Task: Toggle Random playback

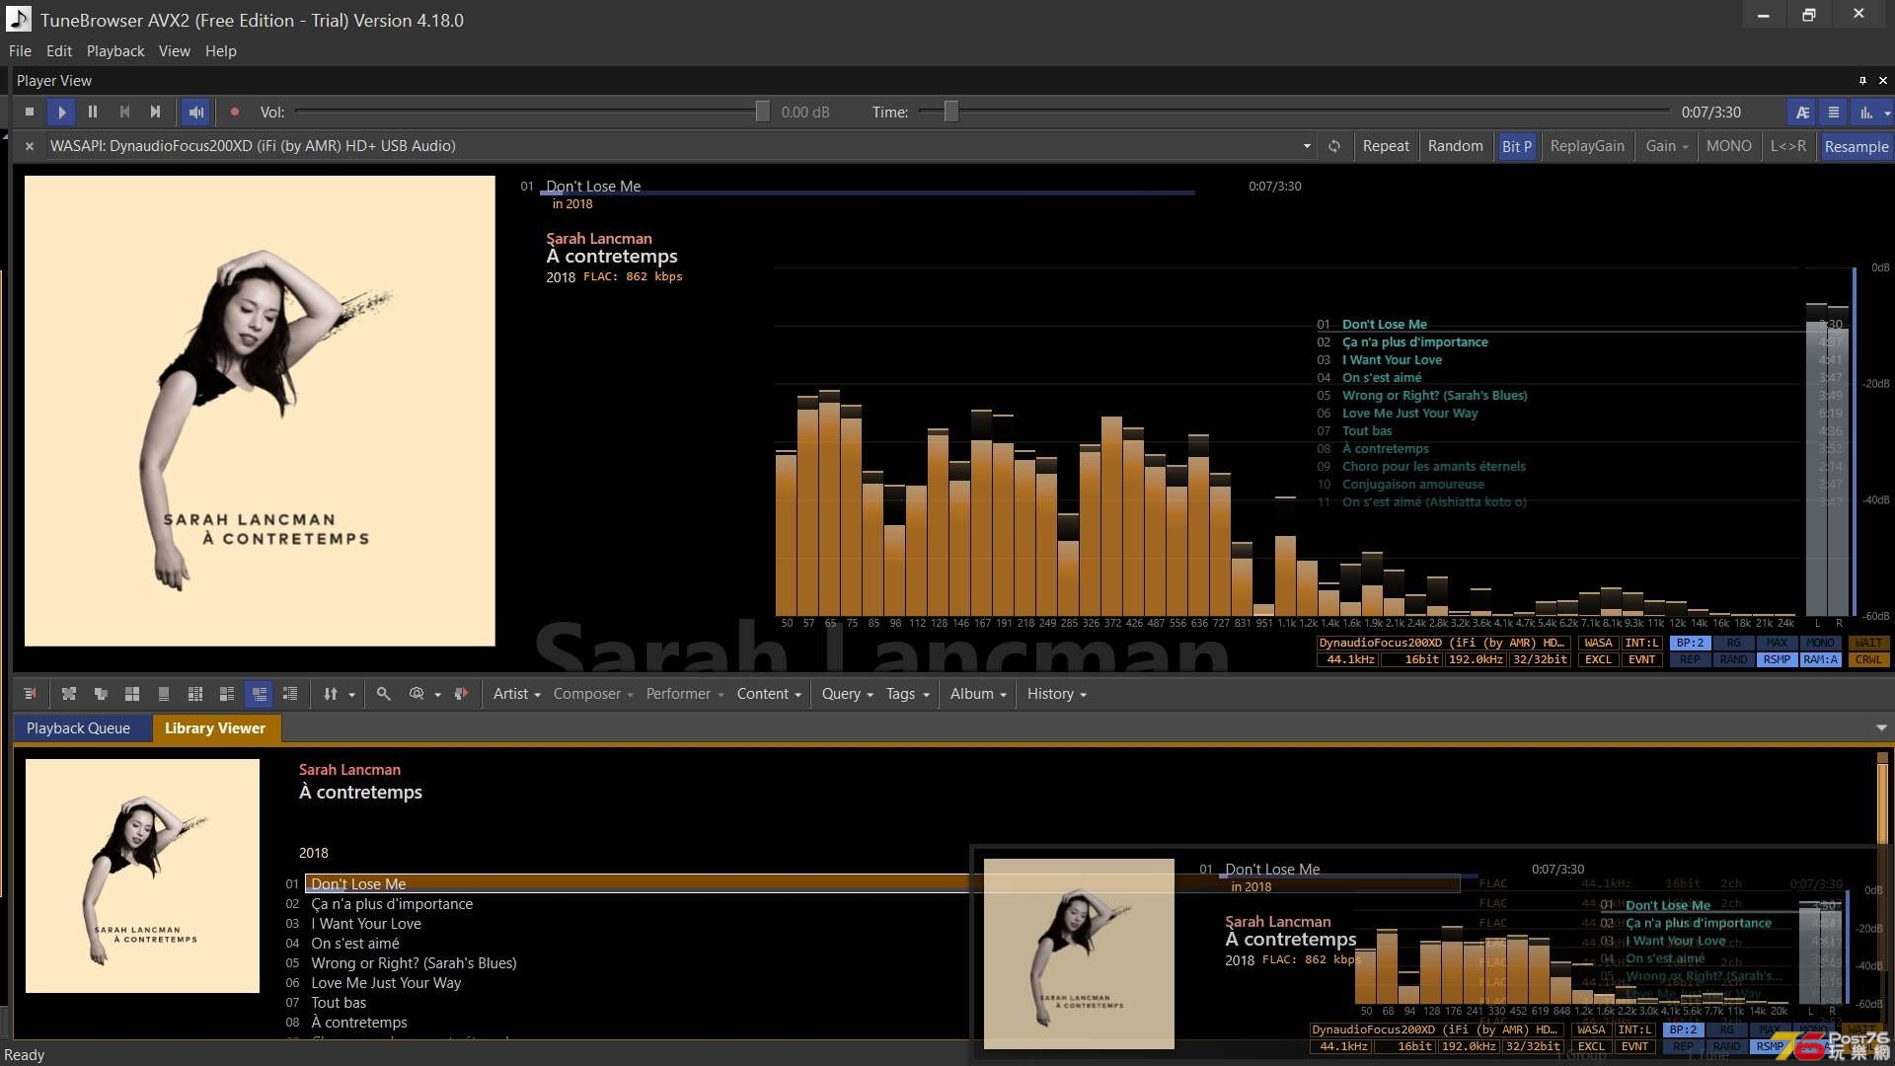Action: [x=1455, y=146]
